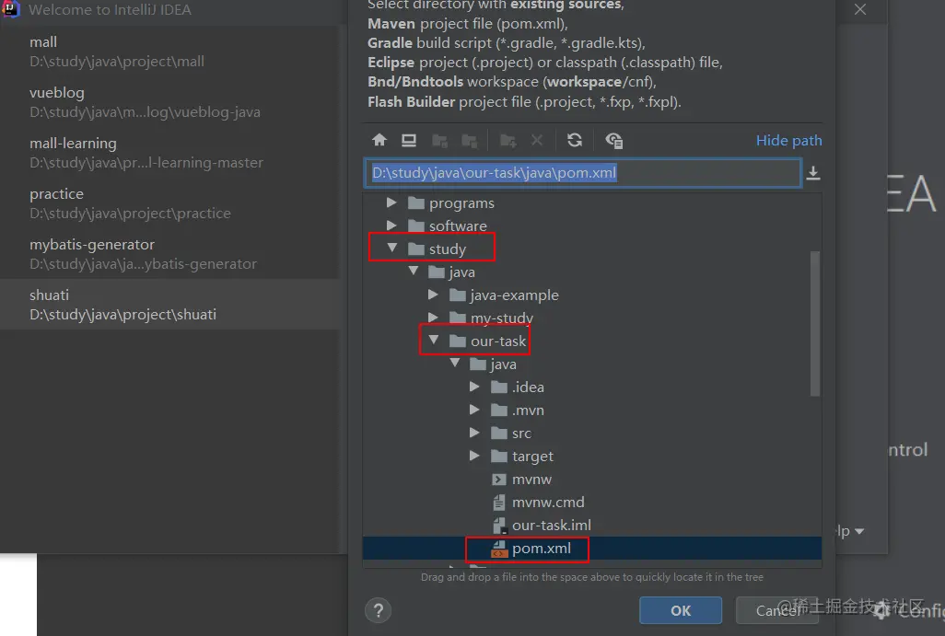
Task: Expand the software folder
Action: pyautogui.click(x=391, y=225)
